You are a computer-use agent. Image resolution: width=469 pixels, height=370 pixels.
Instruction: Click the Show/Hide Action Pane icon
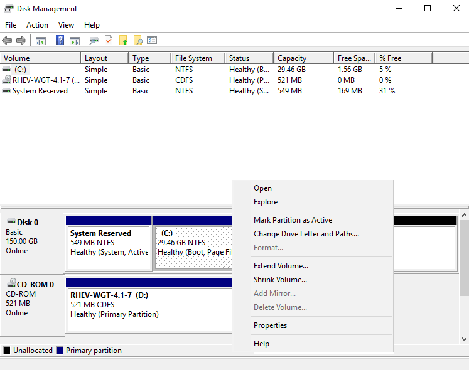(75, 41)
